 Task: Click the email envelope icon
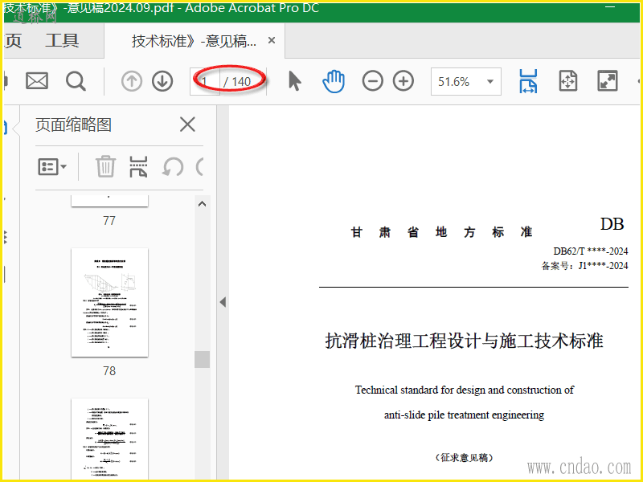coord(37,81)
